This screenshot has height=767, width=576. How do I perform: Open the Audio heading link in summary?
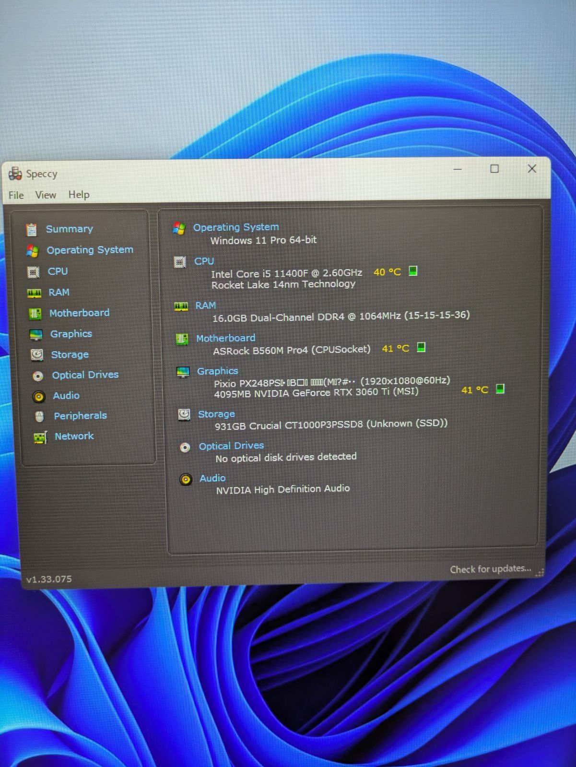tap(212, 478)
